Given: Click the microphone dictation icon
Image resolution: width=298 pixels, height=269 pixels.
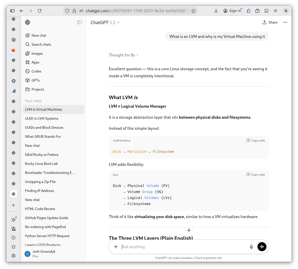Looking at the screenshot, I should point(251,247).
